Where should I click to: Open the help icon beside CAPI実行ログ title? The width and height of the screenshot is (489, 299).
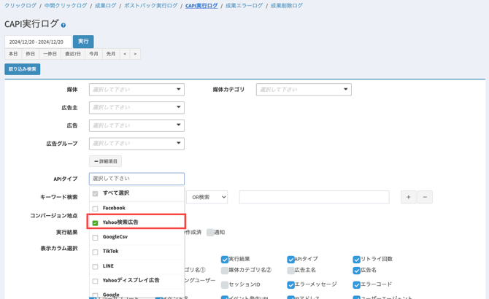point(63,26)
